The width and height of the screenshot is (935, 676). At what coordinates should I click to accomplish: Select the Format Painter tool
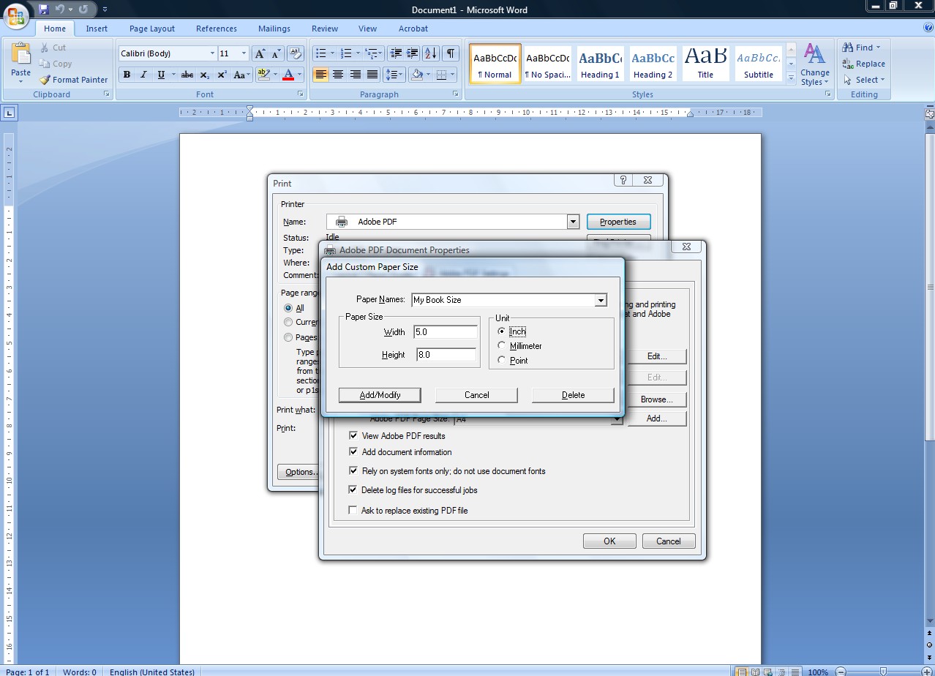(73, 80)
